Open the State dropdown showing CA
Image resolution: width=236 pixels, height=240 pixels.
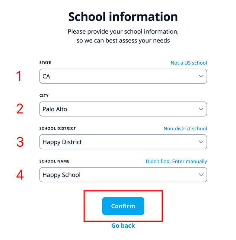tap(119, 76)
